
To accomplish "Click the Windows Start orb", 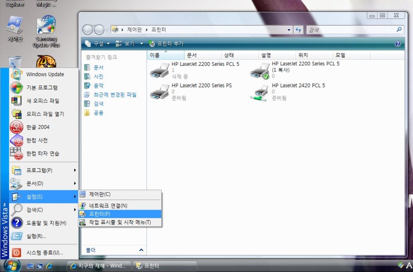I will (12, 265).
